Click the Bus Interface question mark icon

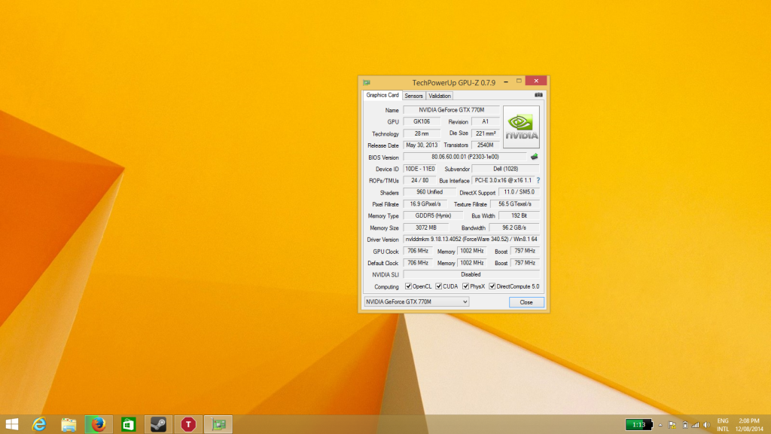click(x=538, y=181)
